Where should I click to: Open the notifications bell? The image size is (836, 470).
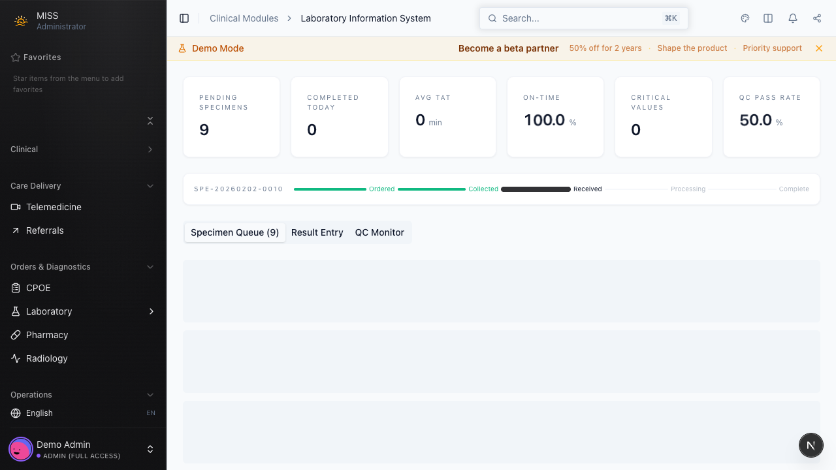coord(793,18)
